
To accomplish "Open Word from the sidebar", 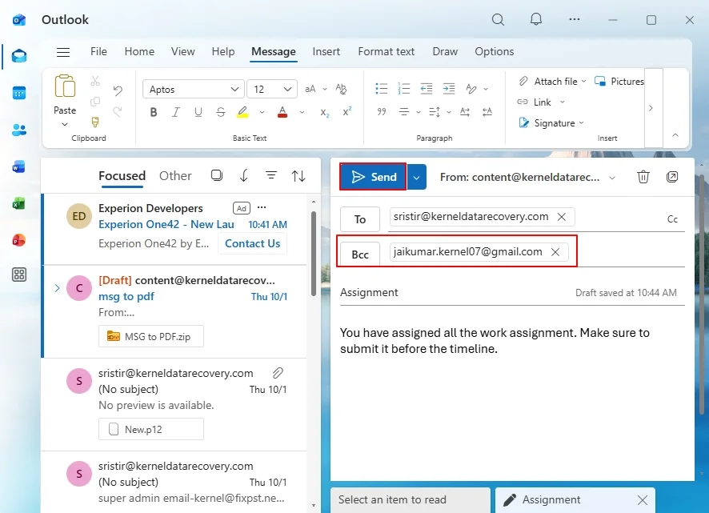I will (x=19, y=167).
